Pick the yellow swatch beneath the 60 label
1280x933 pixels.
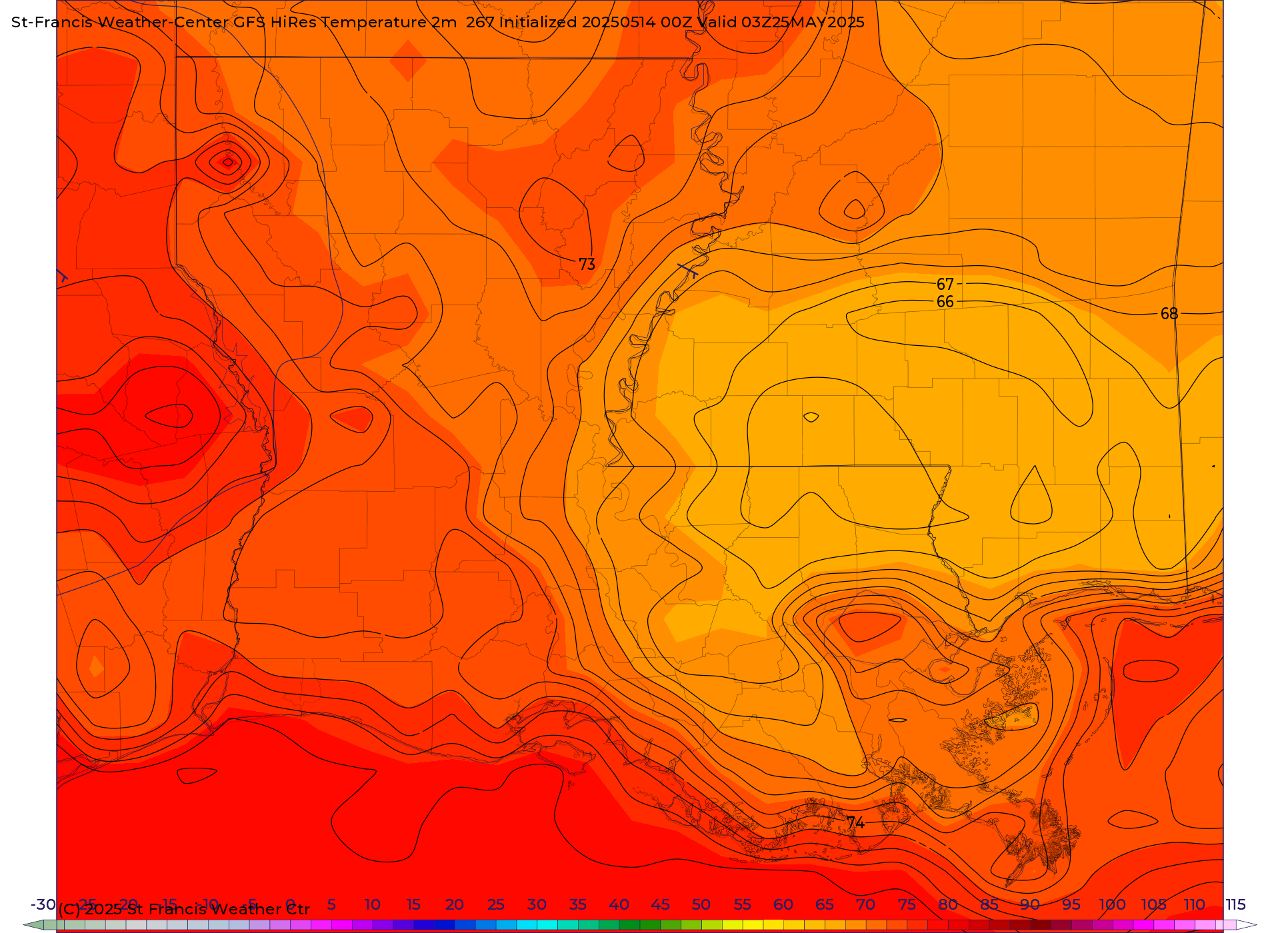click(773, 925)
